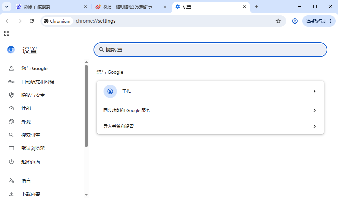The height and width of the screenshot is (198, 338).
Task: Expand the 工作 row arrow
Action: [x=315, y=91]
